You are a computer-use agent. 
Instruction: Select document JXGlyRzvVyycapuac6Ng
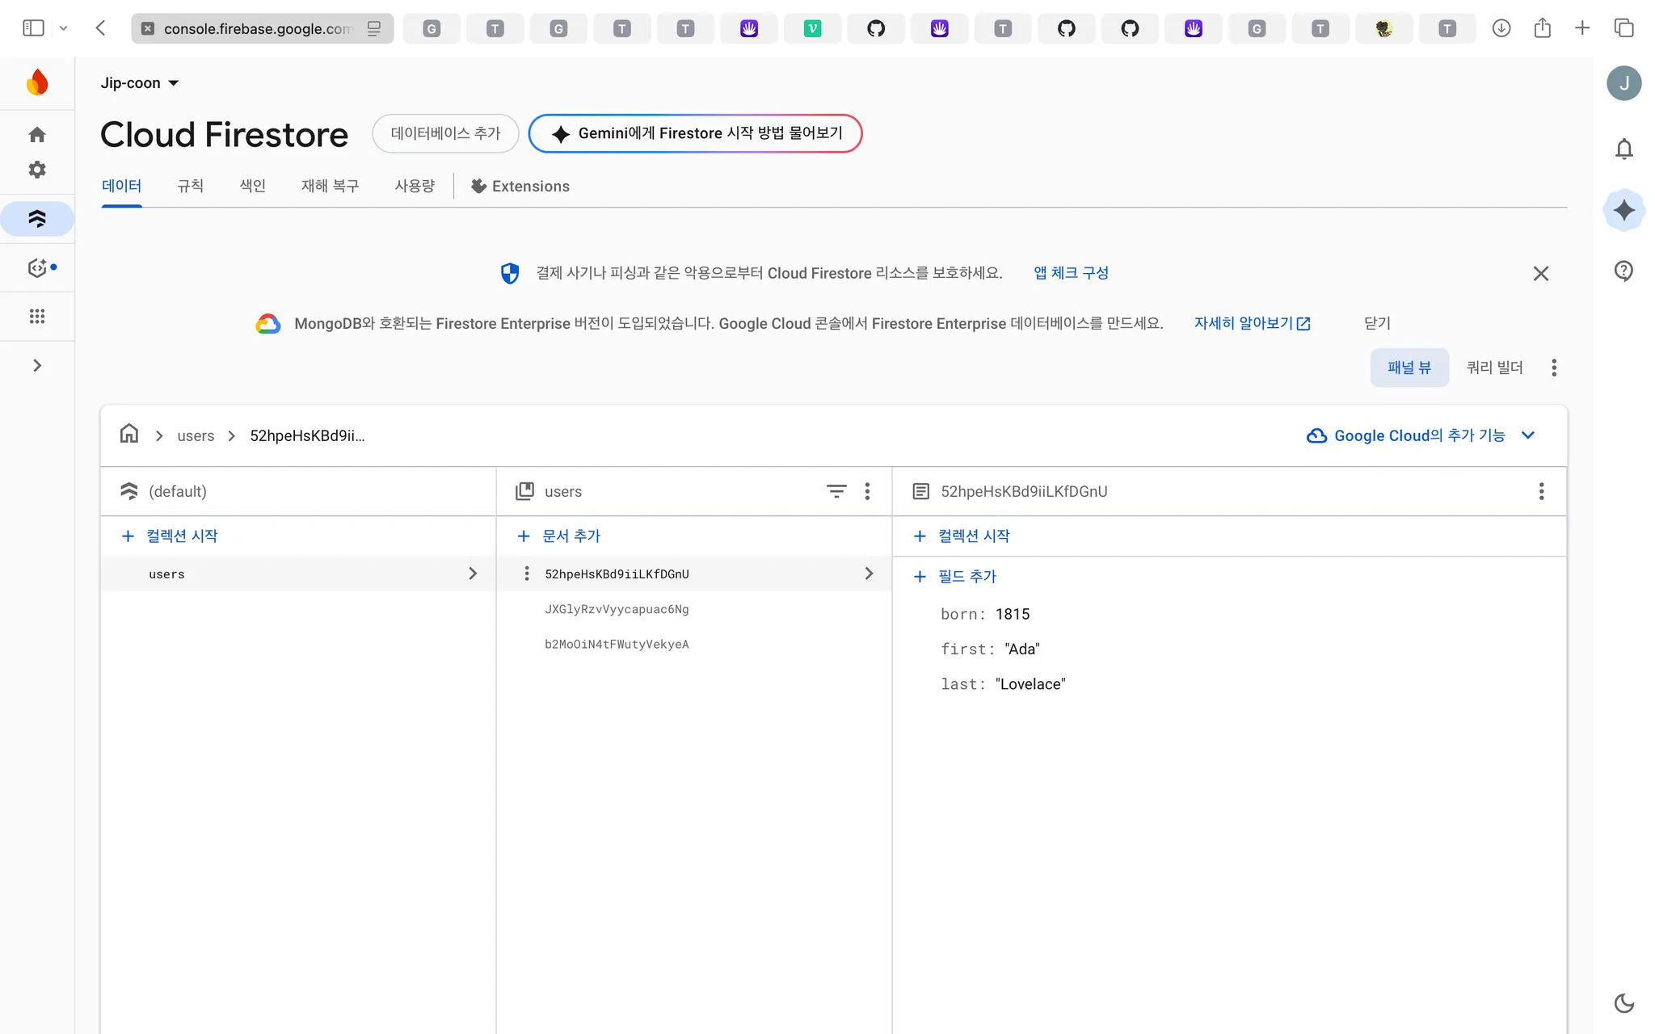click(617, 609)
